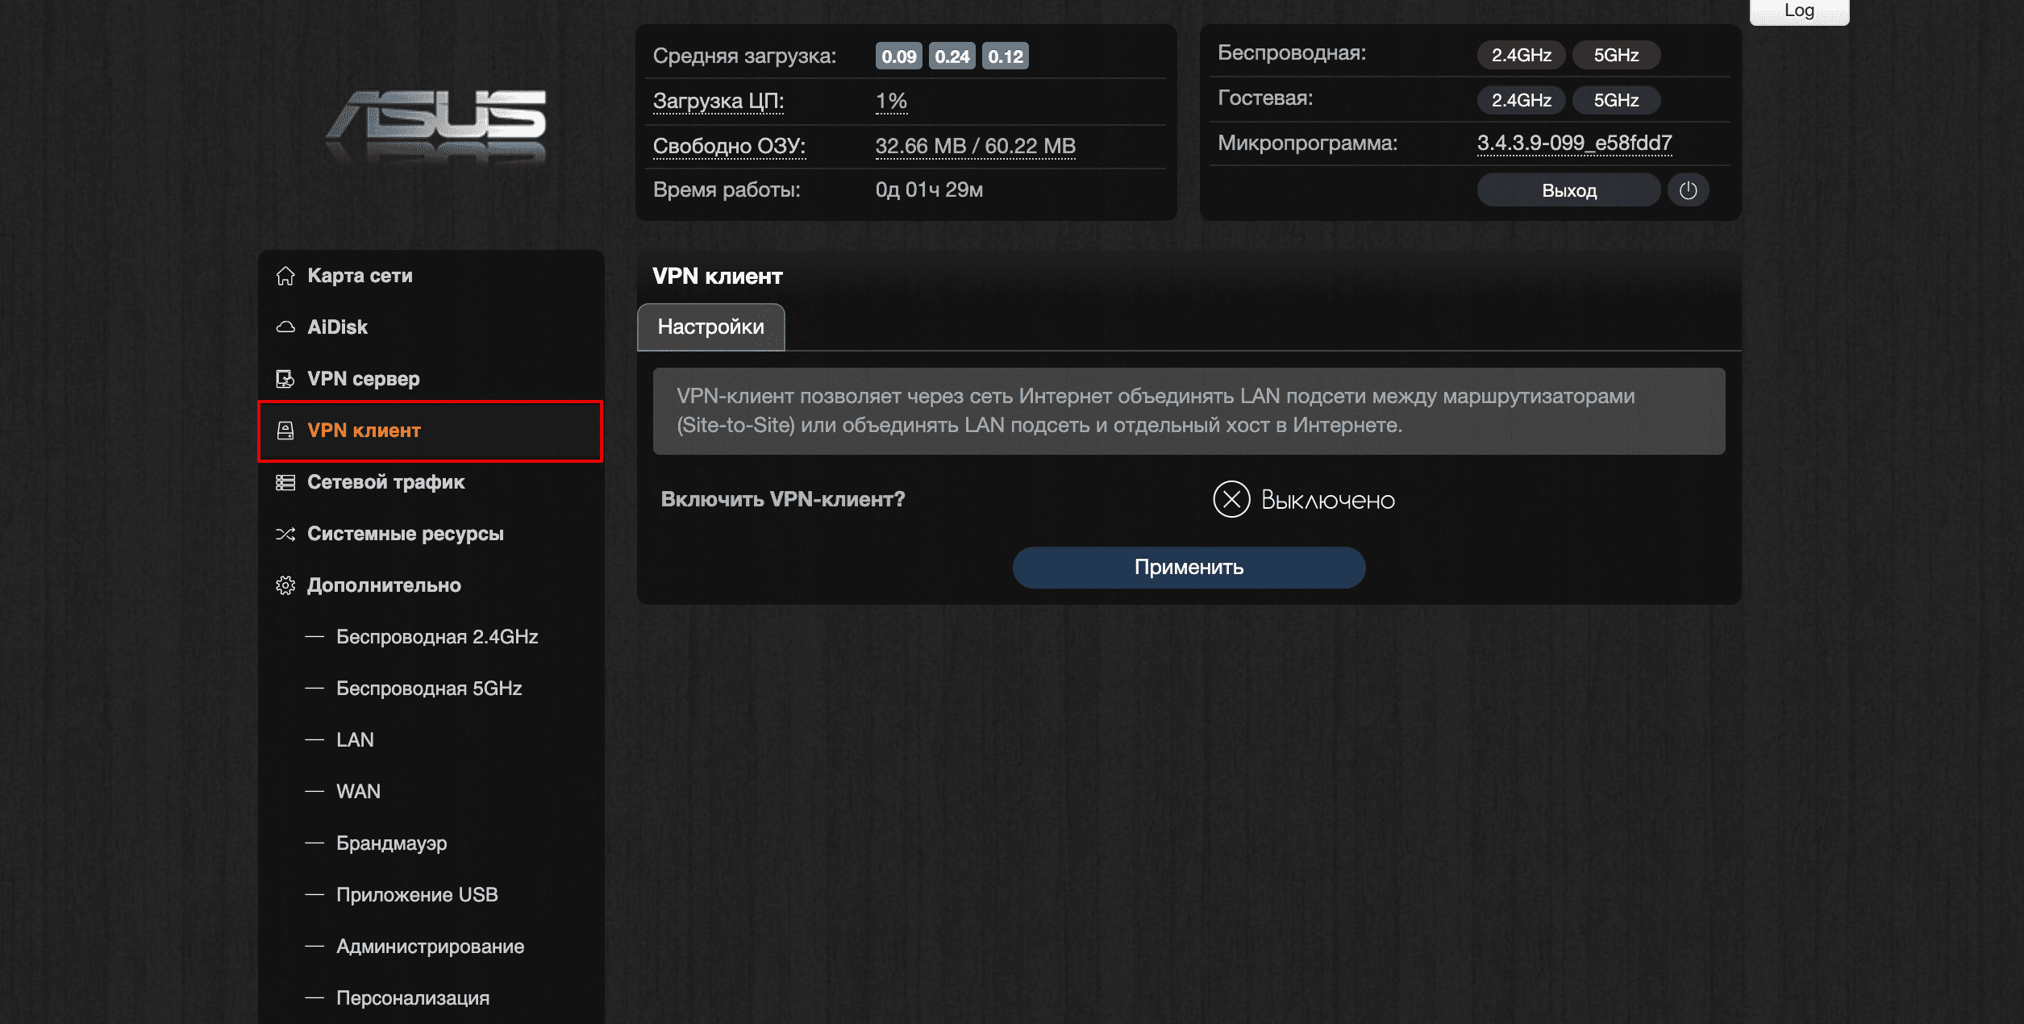Click the Выход logout button
The height and width of the screenshot is (1024, 2024).
pyautogui.click(x=1568, y=191)
